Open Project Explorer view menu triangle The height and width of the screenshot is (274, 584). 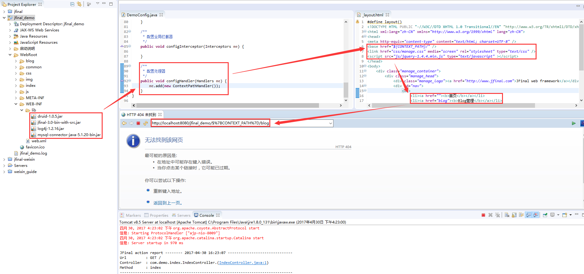pyautogui.click(x=97, y=4)
